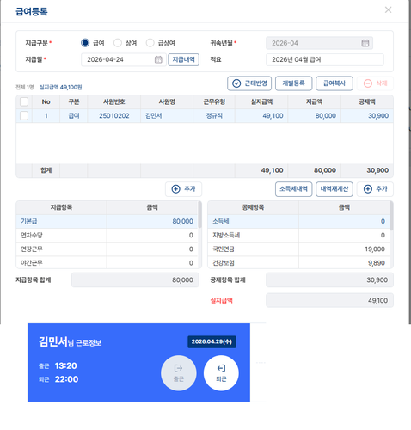Open the 귀속년월 calendar icon
This screenshot has width=411, height=430.
[x=365, y=43]
